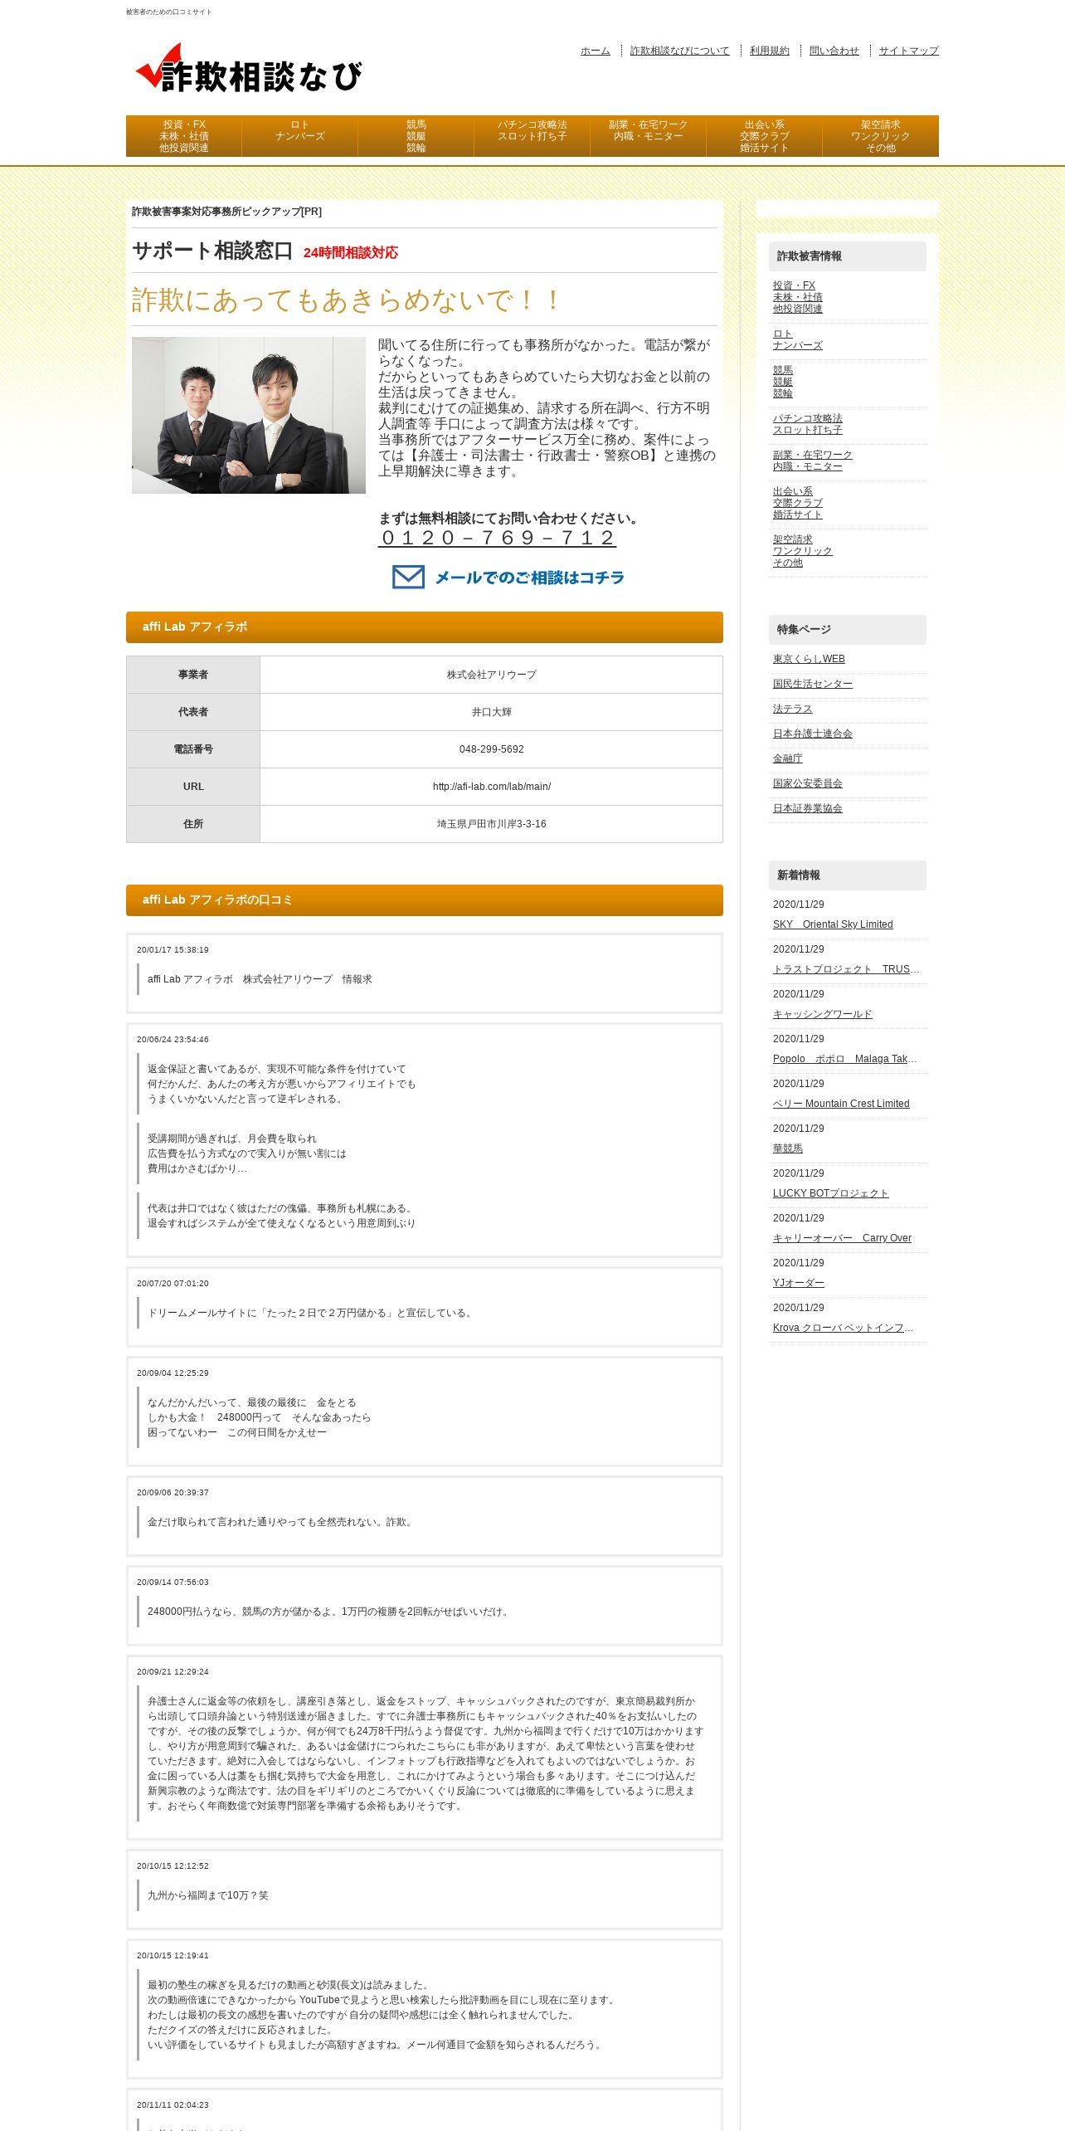Open the 問い合わせ header link
The image size is (1065, 2131).
(834, 51)
